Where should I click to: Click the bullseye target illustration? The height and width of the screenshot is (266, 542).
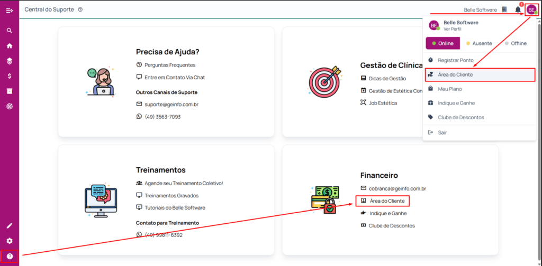pos(324,82)
